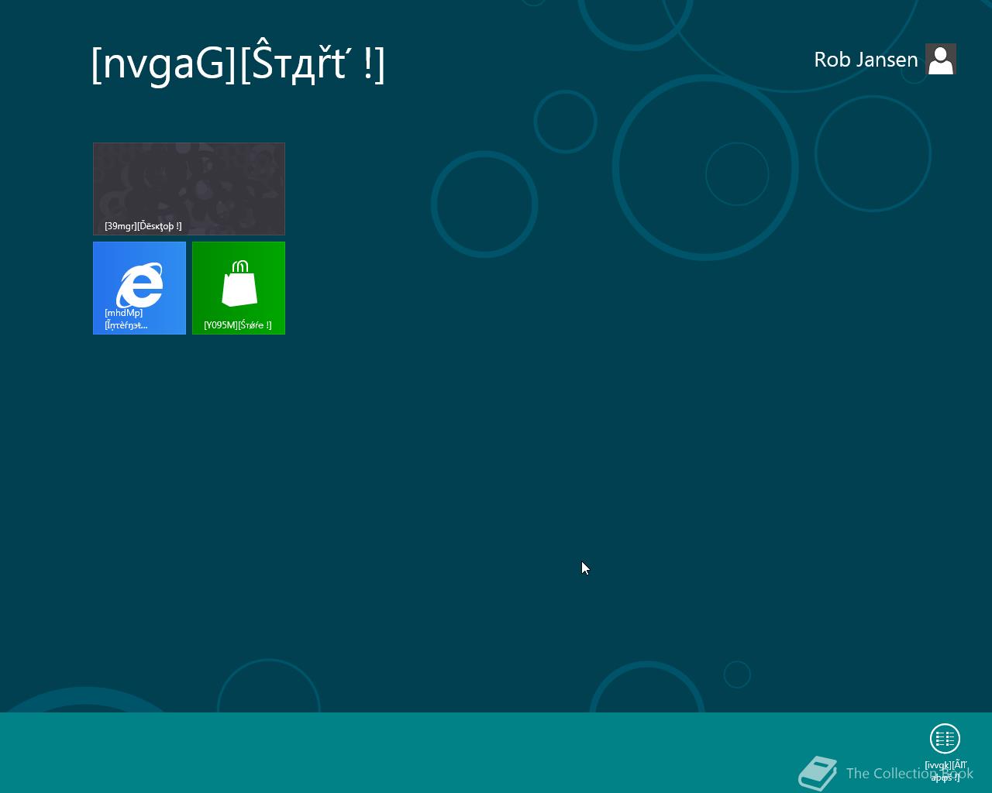Image resolution: width=992 pixels, height=793 pixels.
Task: Select the Rob Jansen user name
Action: [866, 60]
